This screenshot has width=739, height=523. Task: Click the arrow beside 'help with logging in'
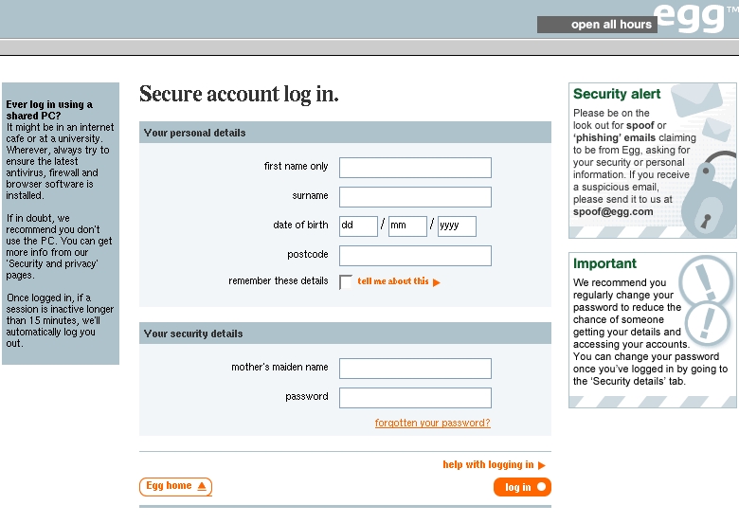[542, 465]
